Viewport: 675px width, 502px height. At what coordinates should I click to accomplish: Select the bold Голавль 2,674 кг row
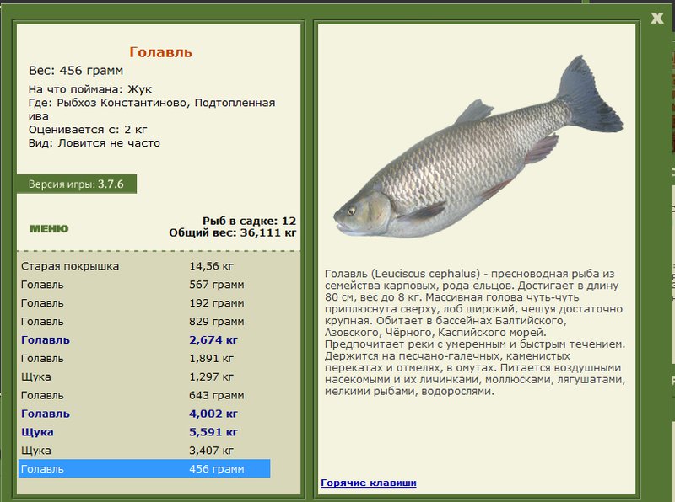coord(144,340)
